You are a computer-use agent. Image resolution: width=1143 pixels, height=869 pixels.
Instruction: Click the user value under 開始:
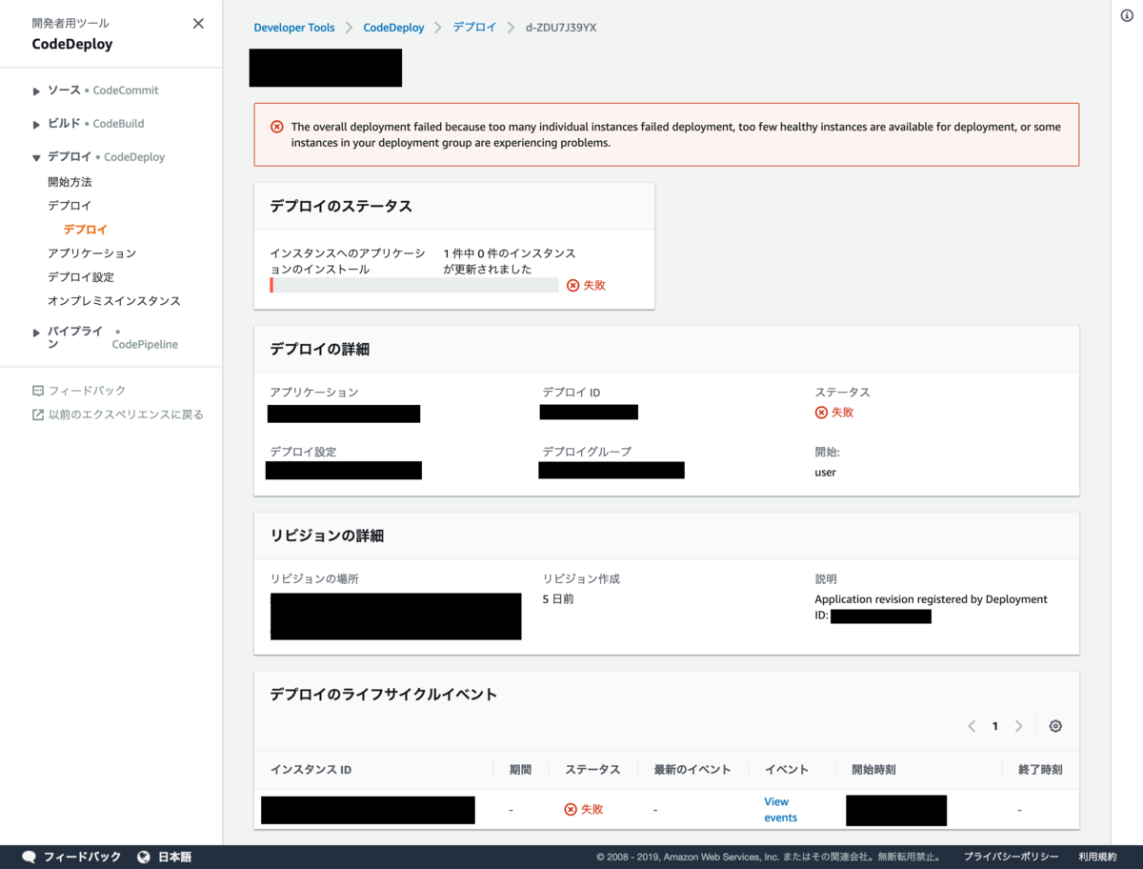826,472
